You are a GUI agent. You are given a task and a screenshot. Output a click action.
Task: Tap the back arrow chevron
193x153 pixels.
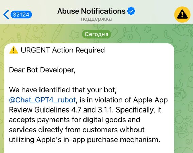[x=6, y=15]
